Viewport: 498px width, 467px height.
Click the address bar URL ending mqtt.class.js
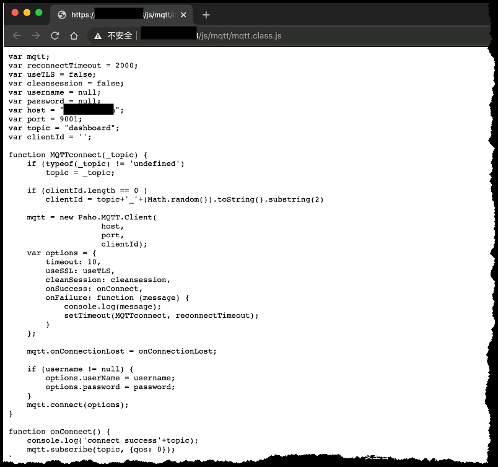tap(238, 36)
